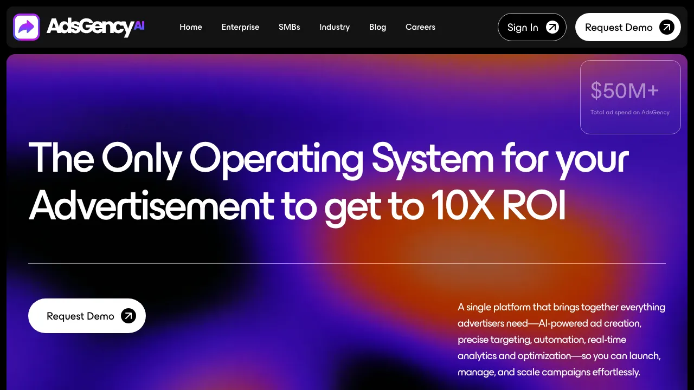The height and width of the screenshot is (390, 694).
Task: Open the Industry navigation link
Action: [335, 27]
